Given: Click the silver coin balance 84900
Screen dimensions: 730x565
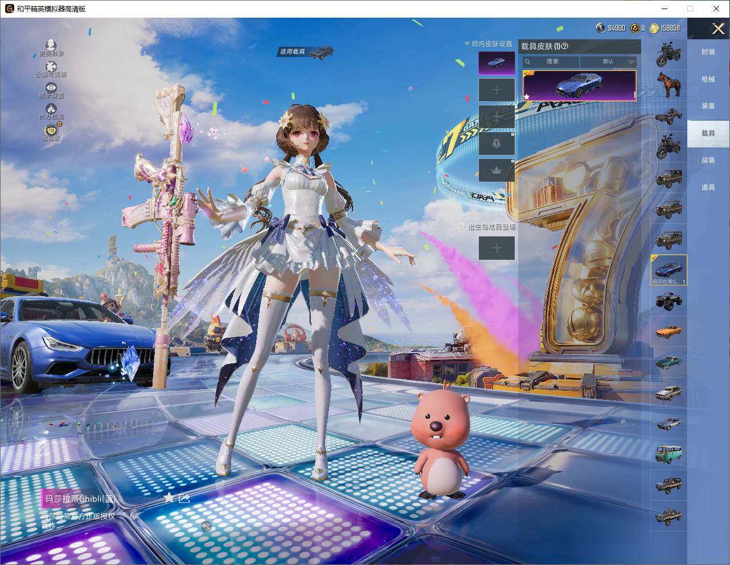Looking at the screenshot, I should click(610, 28).
